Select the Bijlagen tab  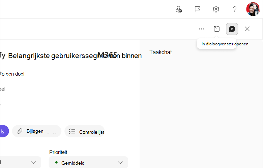tap(37, 131)
